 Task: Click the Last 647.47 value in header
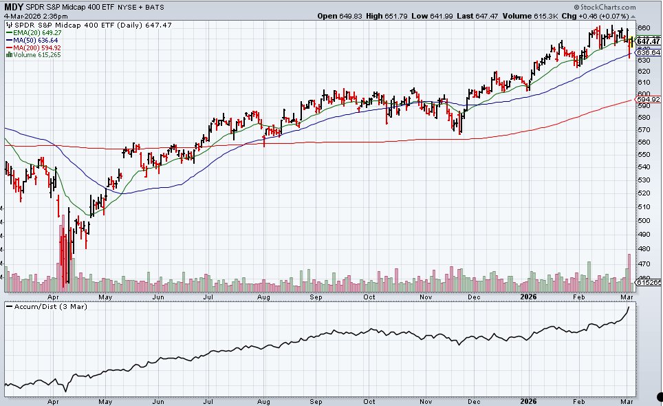[x=477, y=16]
